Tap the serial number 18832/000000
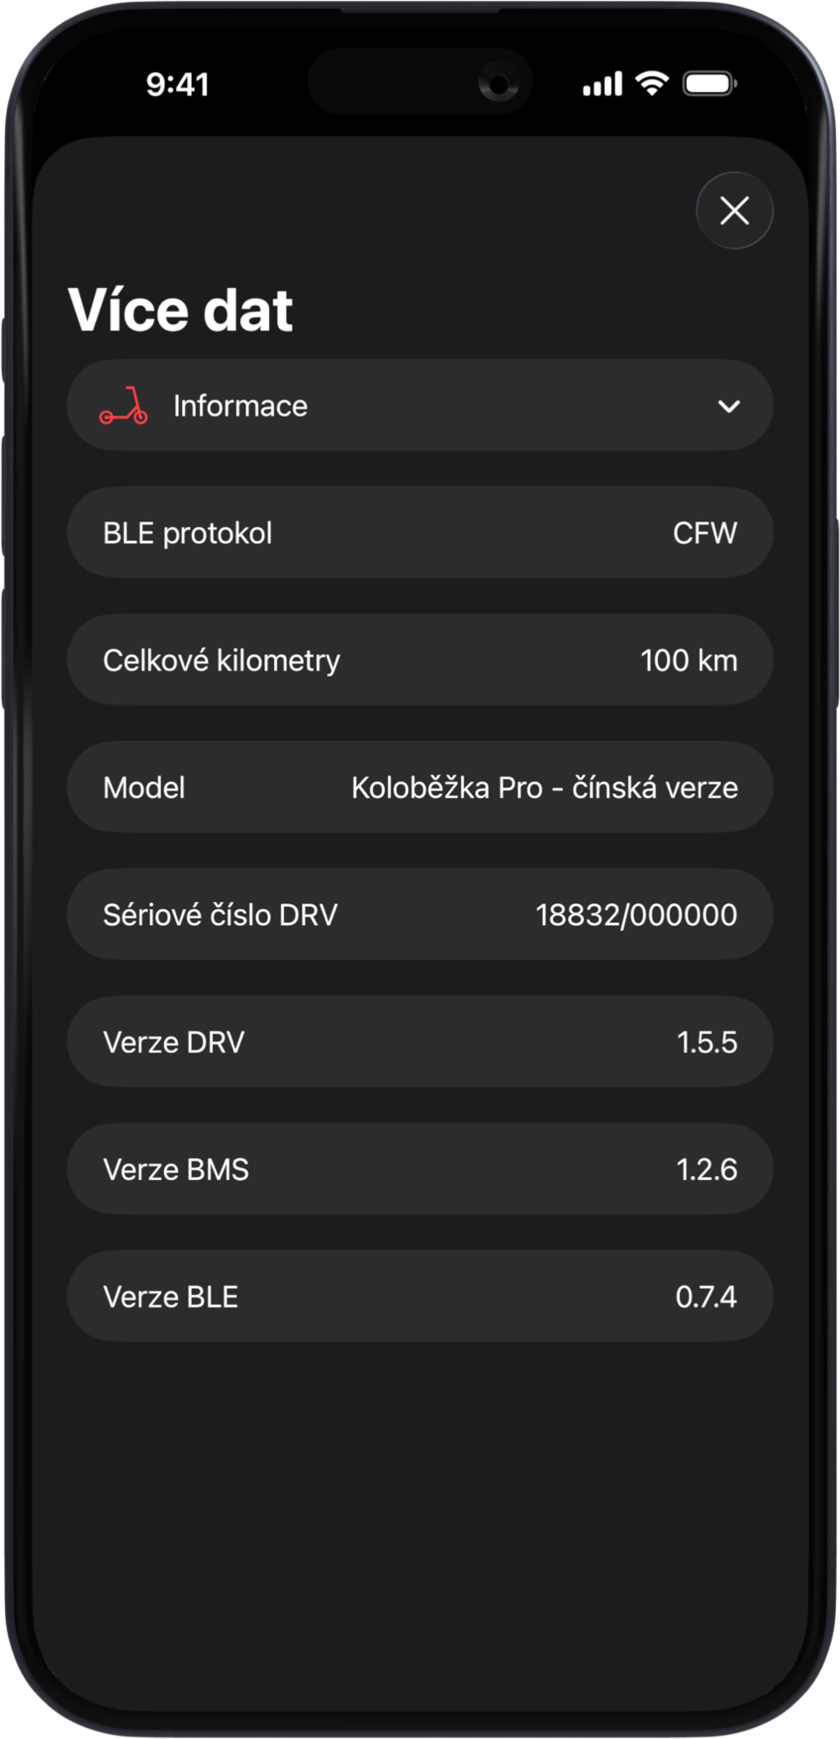This screenshot has height=1739, width=840. pos(636,915)
